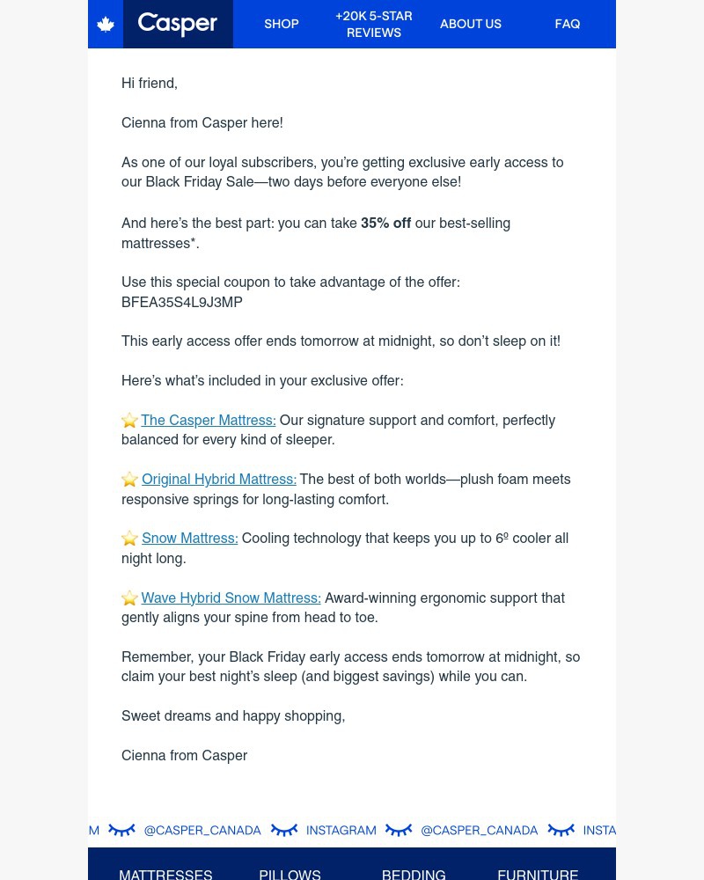
Task: Click star icon beside Snow Mattress
Action: pos(130,539)
